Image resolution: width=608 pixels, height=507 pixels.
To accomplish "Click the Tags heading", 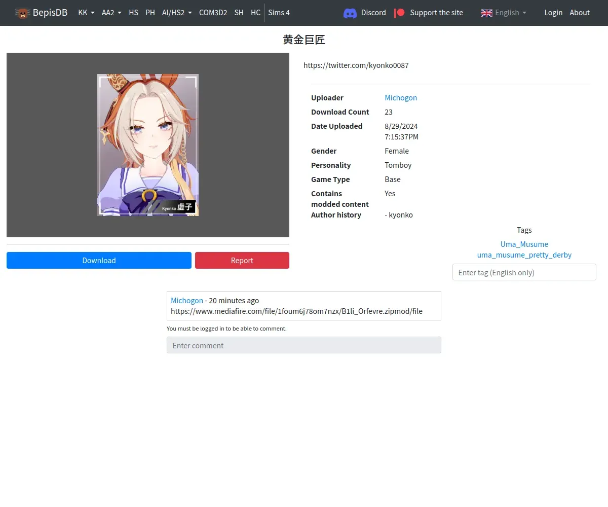I will 524,230.
